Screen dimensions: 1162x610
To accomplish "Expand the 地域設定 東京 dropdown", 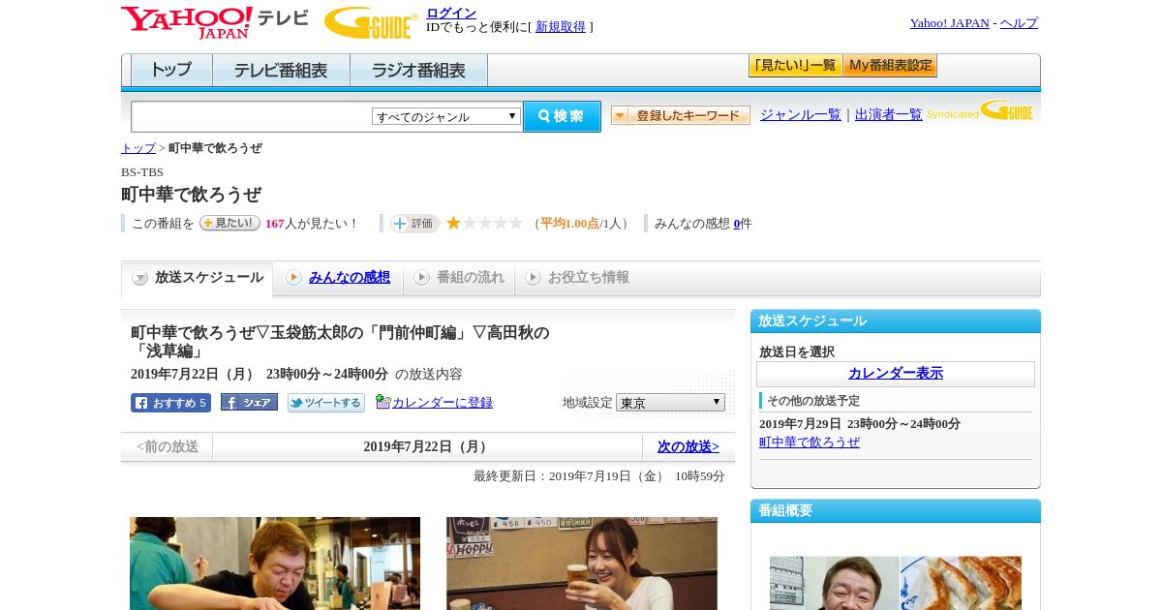I will tap(670, 402).
